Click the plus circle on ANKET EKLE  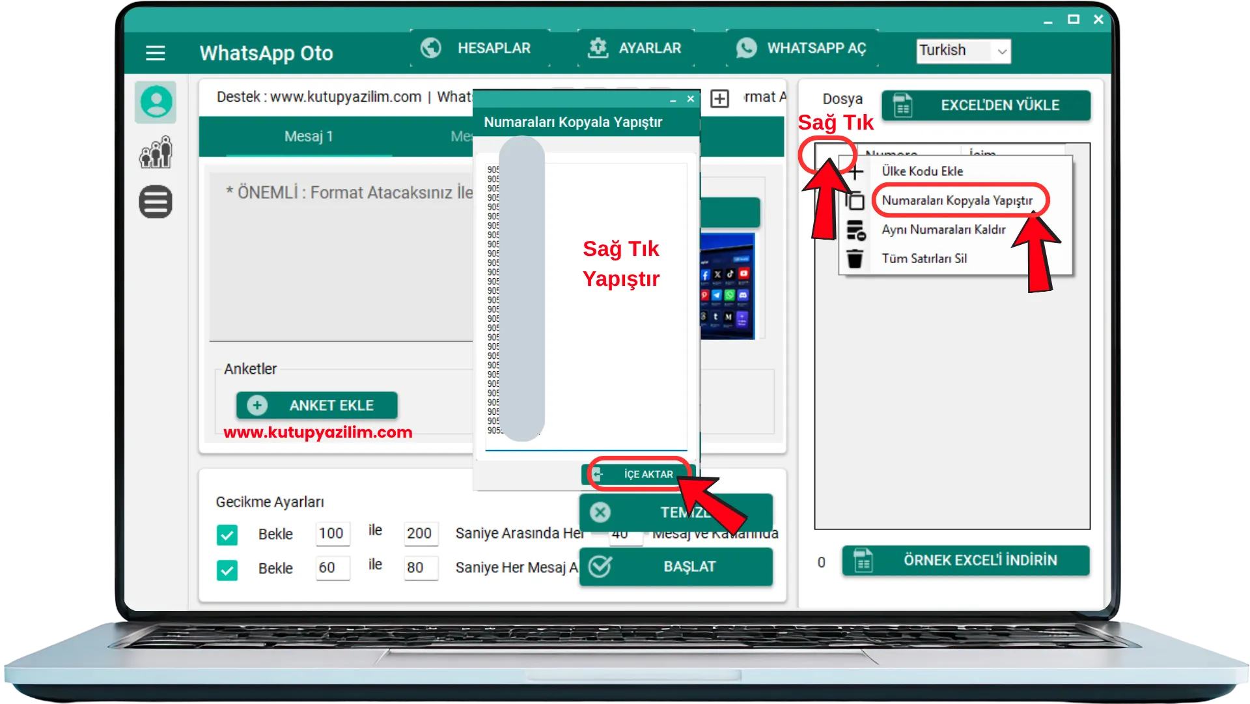point(257,406)
